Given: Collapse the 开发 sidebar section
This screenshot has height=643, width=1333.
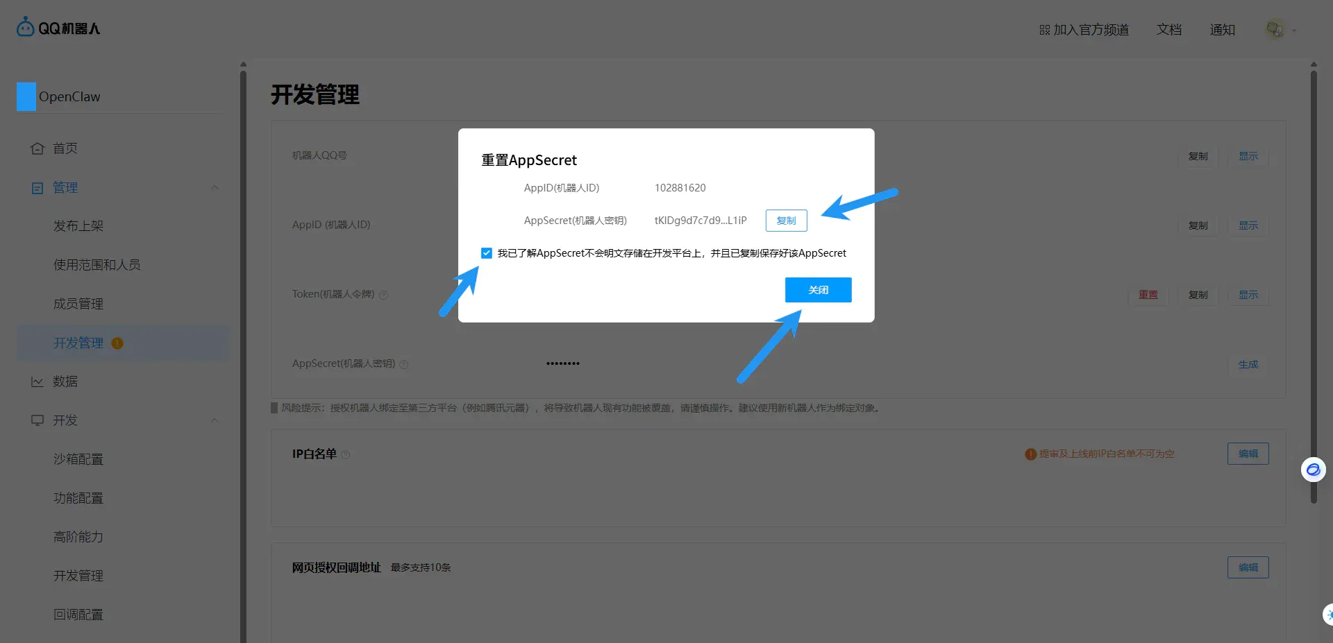Looking at the screenshot, I should point(215,420).
